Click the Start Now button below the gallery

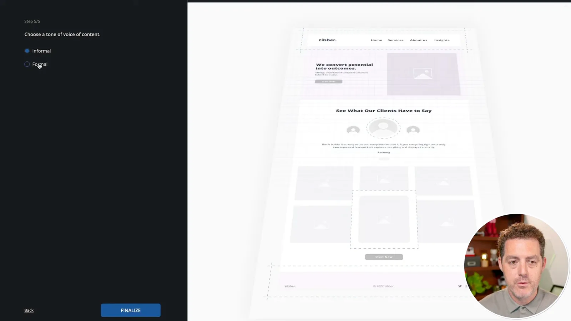[x=384, y=257]
